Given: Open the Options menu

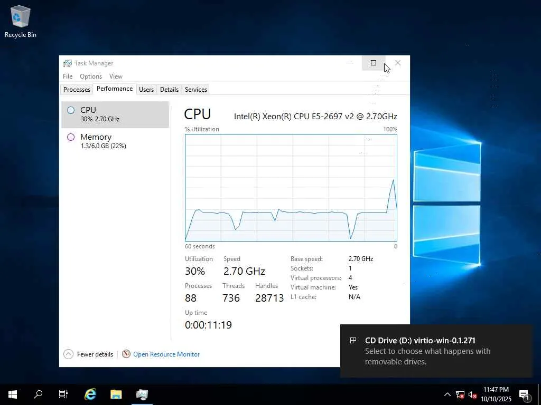Looking at the screenshot, I should pyautogui.click(x=91, y=76).
